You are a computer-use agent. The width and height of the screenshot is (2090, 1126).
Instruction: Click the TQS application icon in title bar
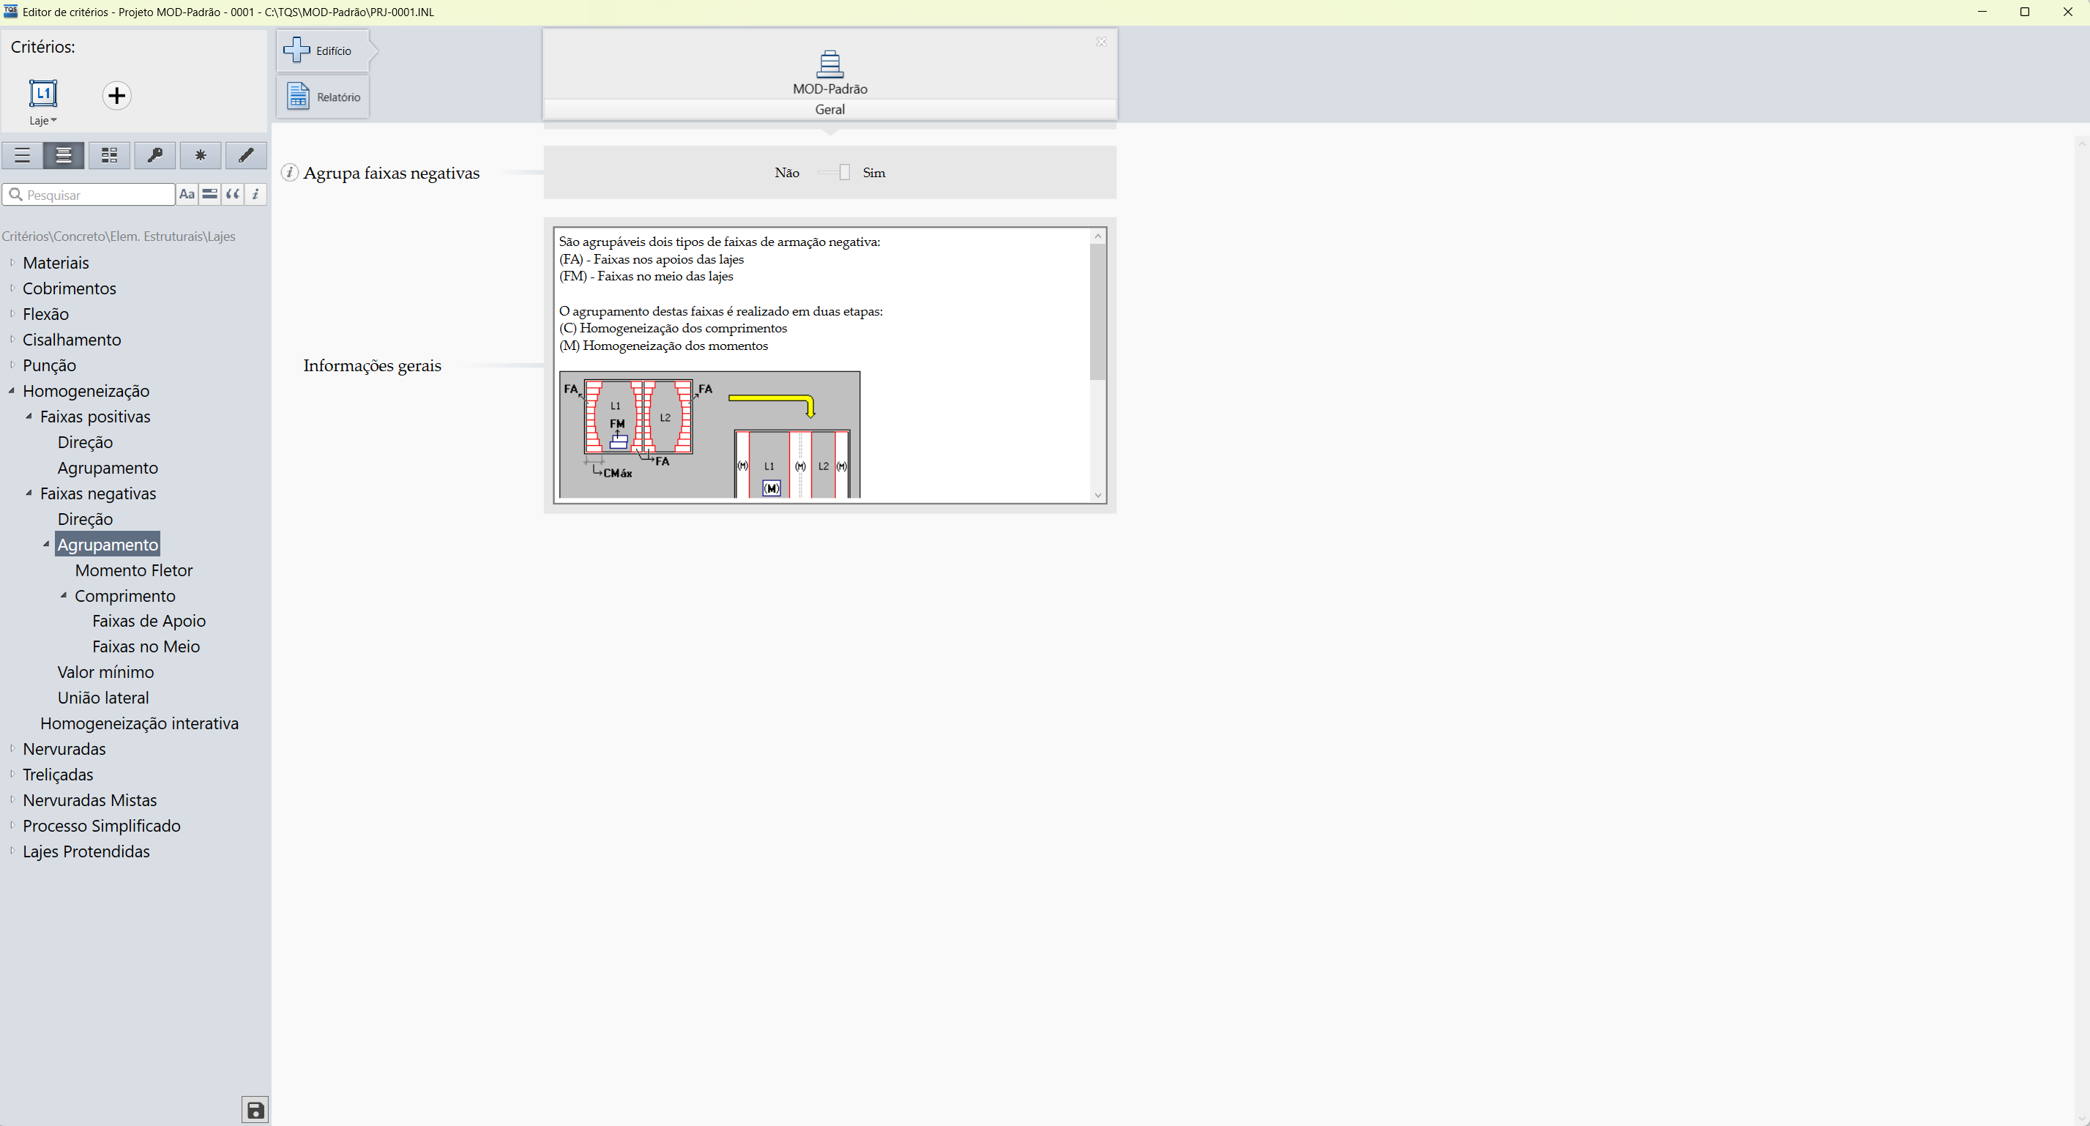pos(10,12)
